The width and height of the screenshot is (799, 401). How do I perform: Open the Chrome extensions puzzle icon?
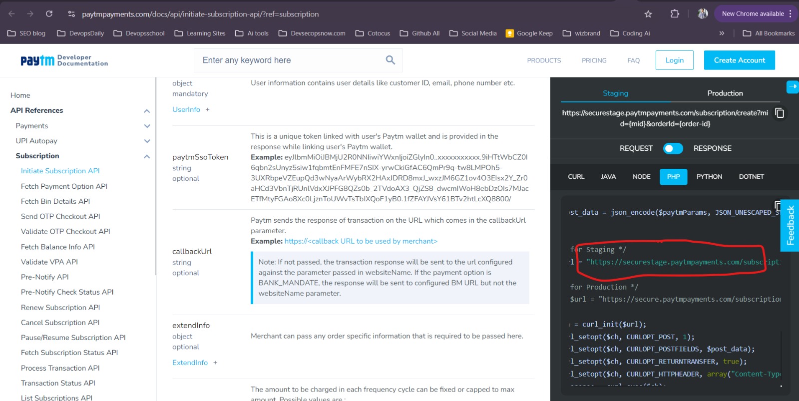675,14
